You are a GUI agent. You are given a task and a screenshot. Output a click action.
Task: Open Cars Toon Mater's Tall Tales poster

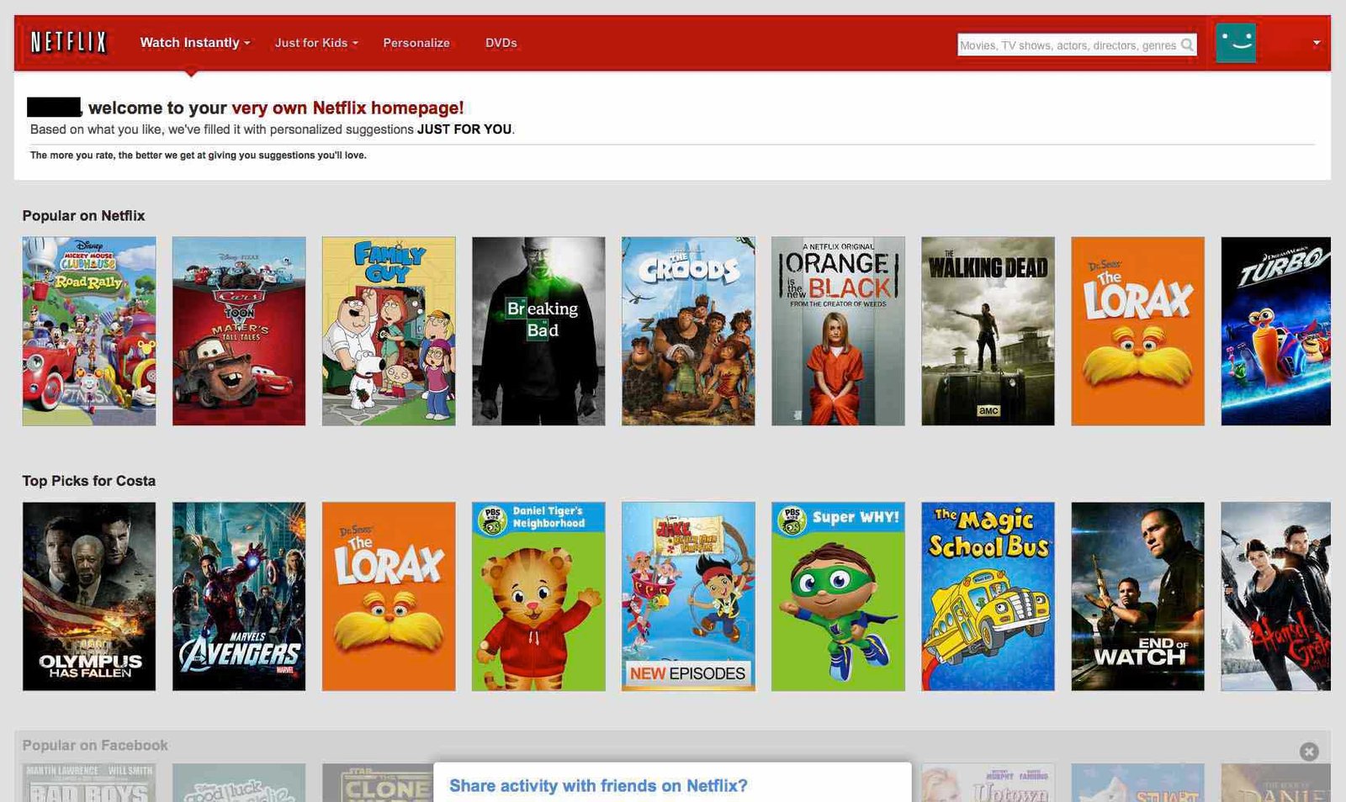pos(239,331)
